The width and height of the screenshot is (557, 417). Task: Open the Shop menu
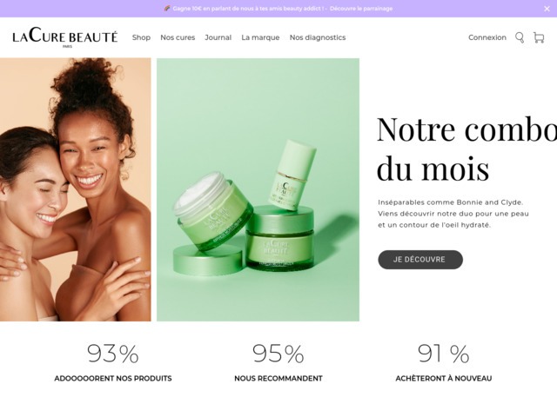tap(141, 37)
